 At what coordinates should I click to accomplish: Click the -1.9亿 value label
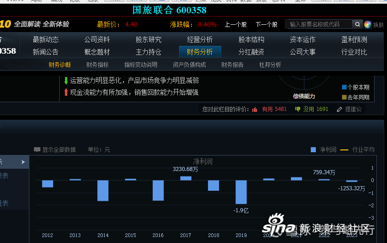[x=241, y=210]
